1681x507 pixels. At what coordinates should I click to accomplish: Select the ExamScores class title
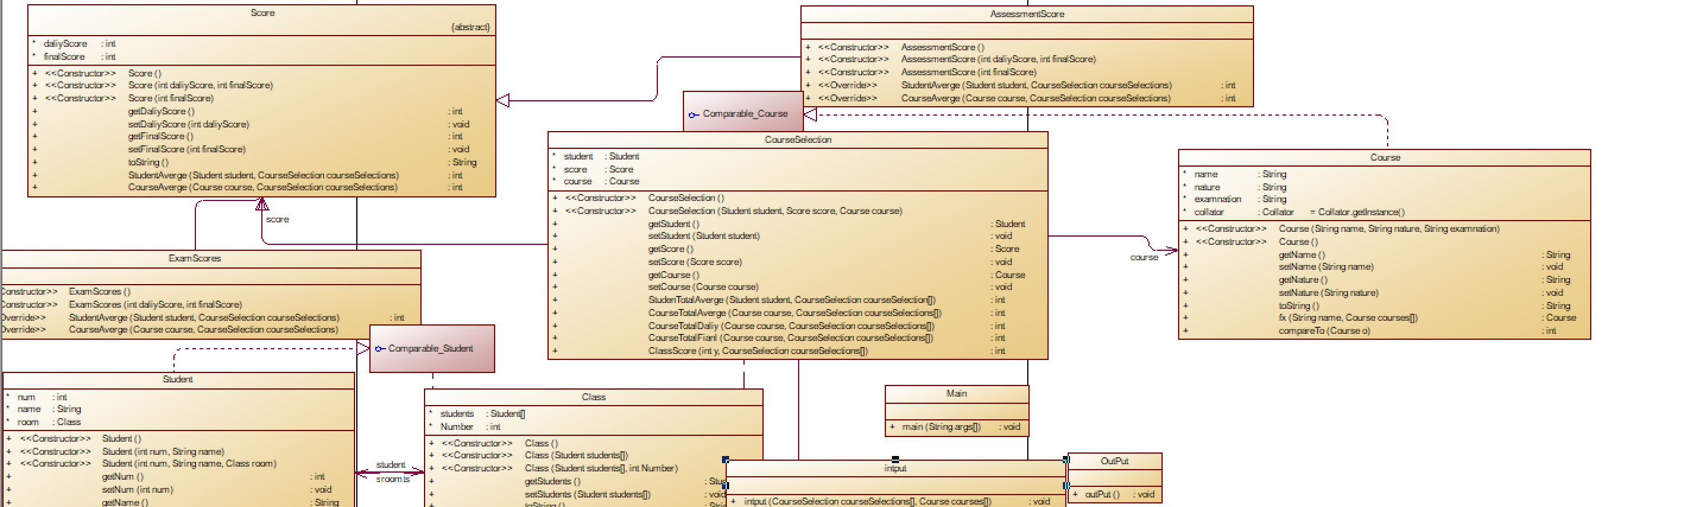(x=194, y=259)
